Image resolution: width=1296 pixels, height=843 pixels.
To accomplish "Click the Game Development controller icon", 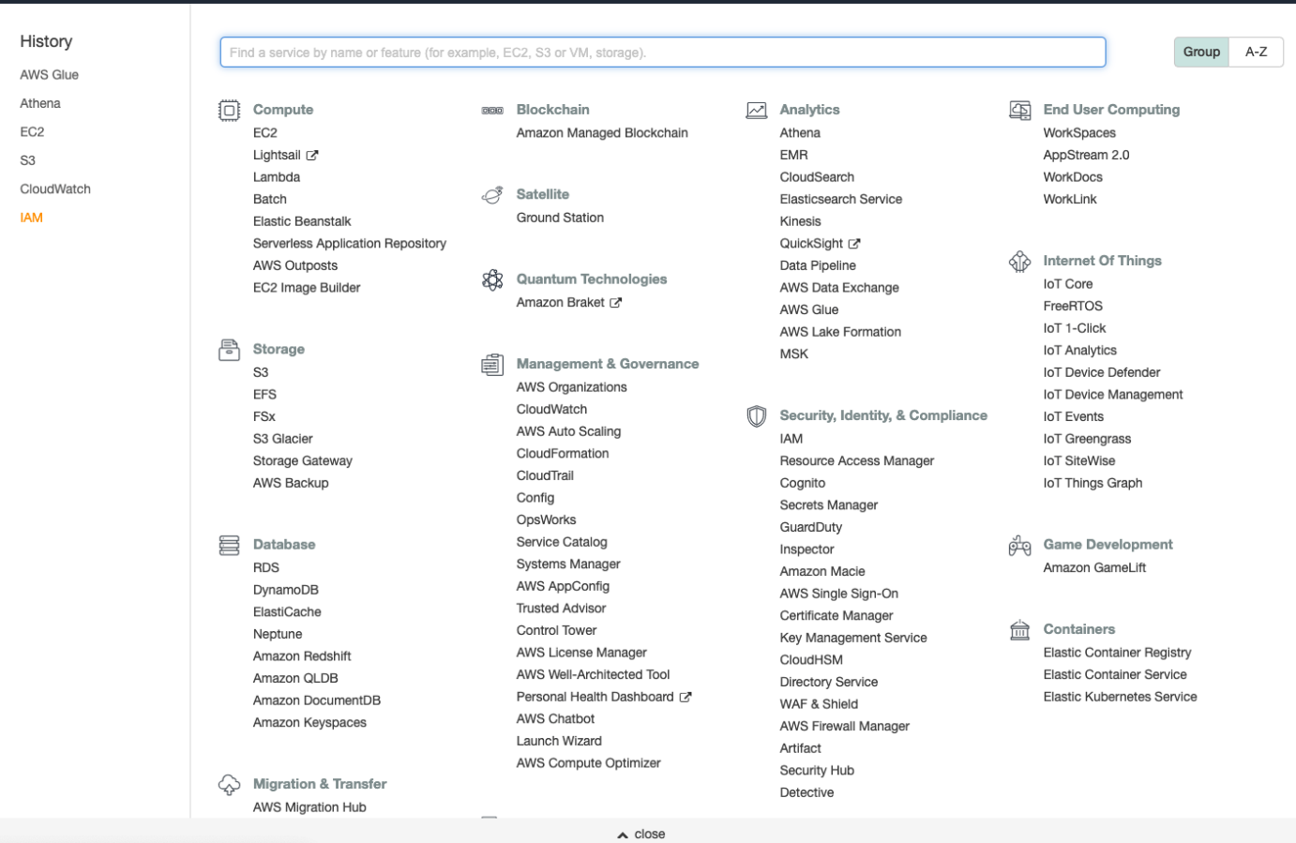I will (x=1019, y=545).
